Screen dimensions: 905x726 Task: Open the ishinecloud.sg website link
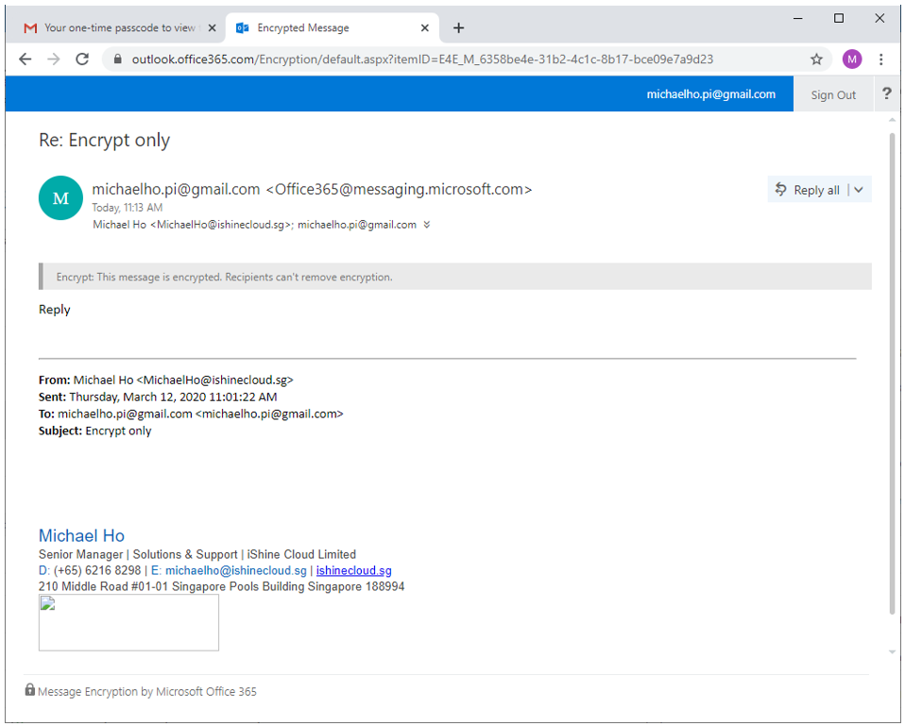point(354,570)
